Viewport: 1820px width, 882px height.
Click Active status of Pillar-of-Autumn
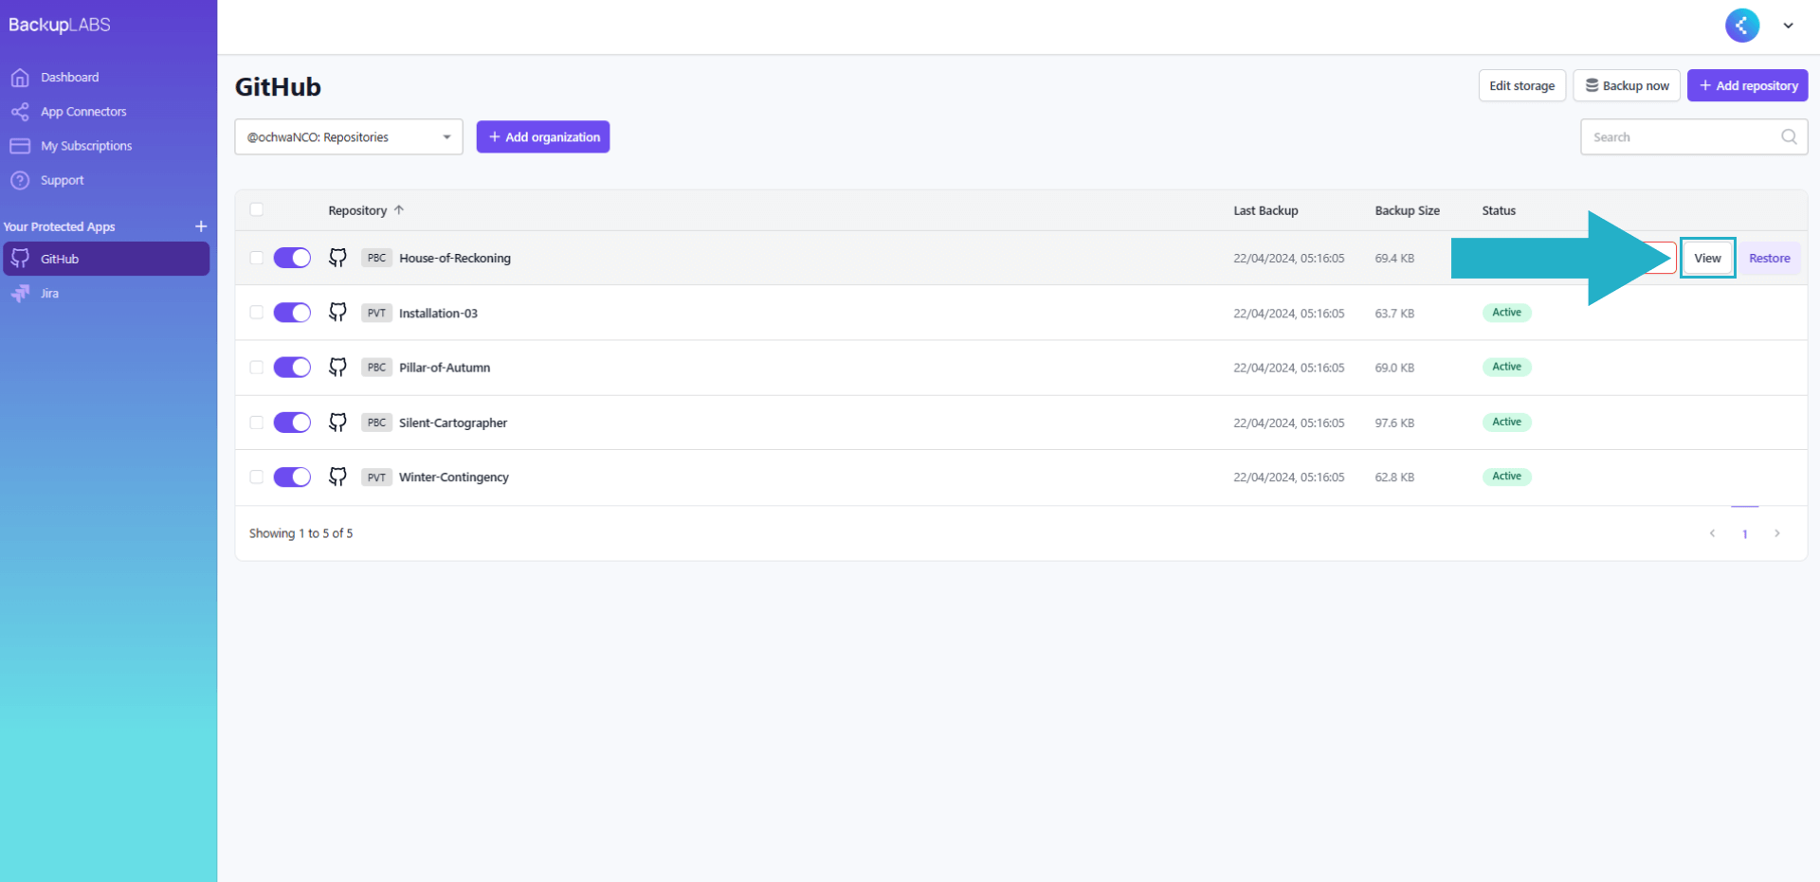tap(1506, 368)
